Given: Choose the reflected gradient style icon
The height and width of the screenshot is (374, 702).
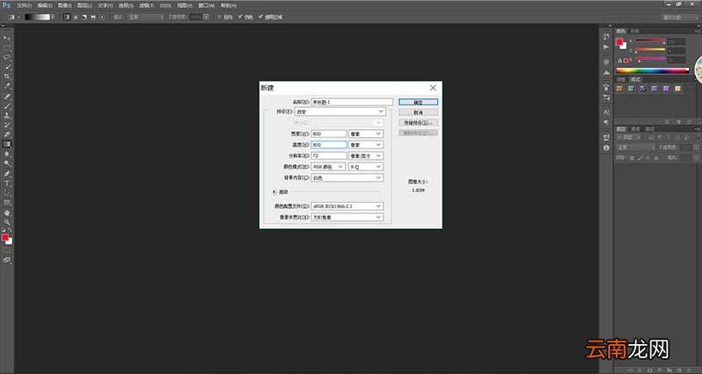Looking at the screenshot, I should click(x=93, y=17).
